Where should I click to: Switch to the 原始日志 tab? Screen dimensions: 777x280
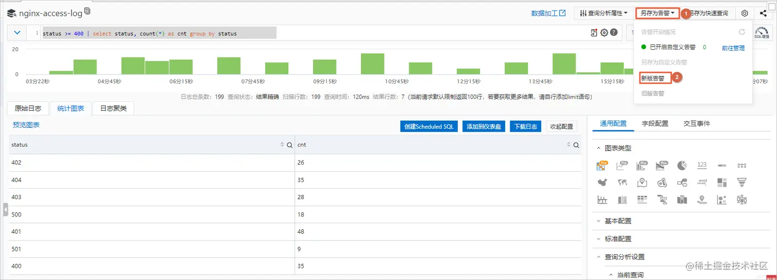point(28,108)
